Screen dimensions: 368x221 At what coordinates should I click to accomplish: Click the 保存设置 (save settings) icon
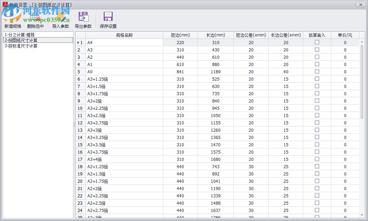click(x=108, y=17)
